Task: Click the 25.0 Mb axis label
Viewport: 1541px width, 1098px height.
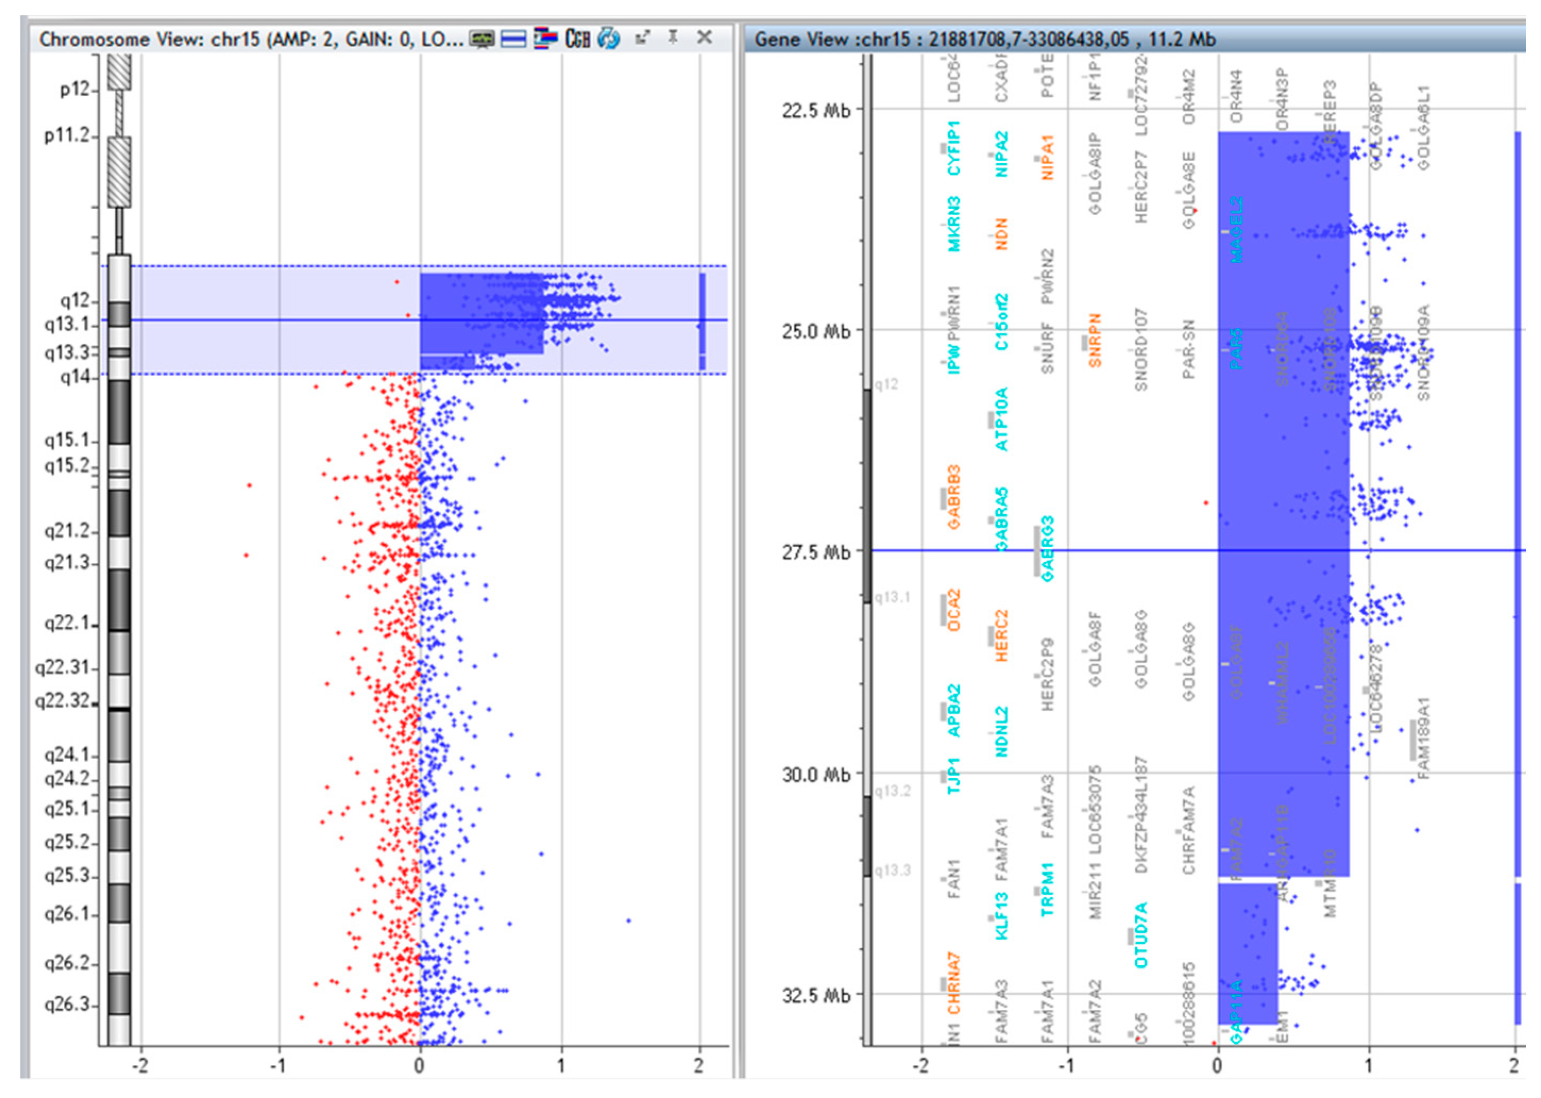Action: (816, 332)
